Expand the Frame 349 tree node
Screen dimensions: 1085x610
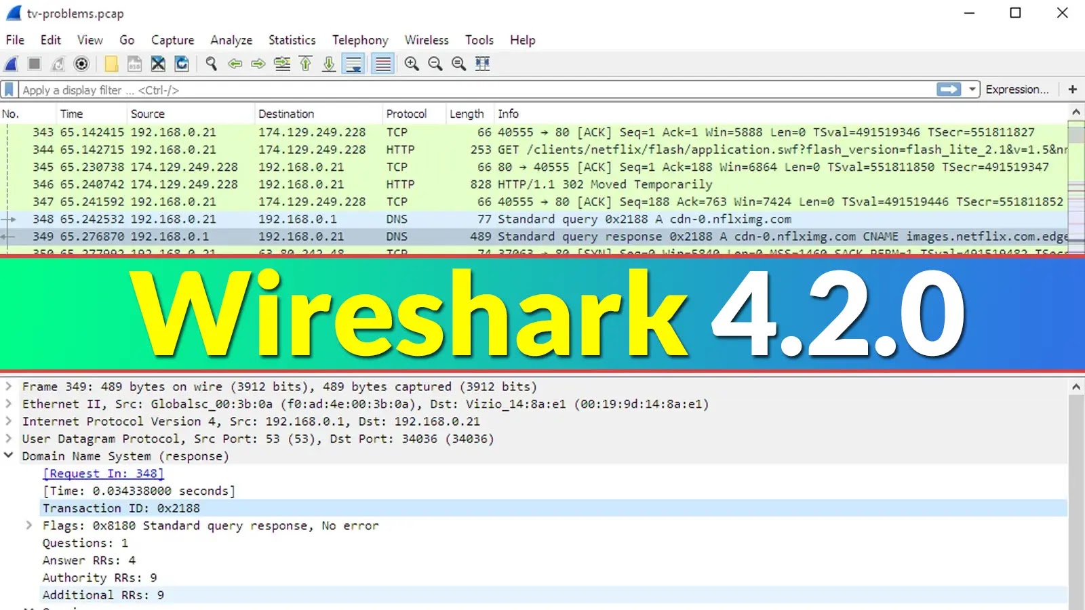click(x=9, y=386)
